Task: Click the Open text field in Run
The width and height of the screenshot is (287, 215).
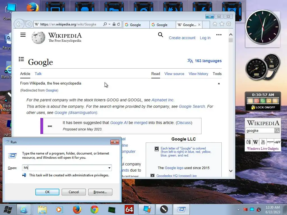Action: (x=65, y=168)
